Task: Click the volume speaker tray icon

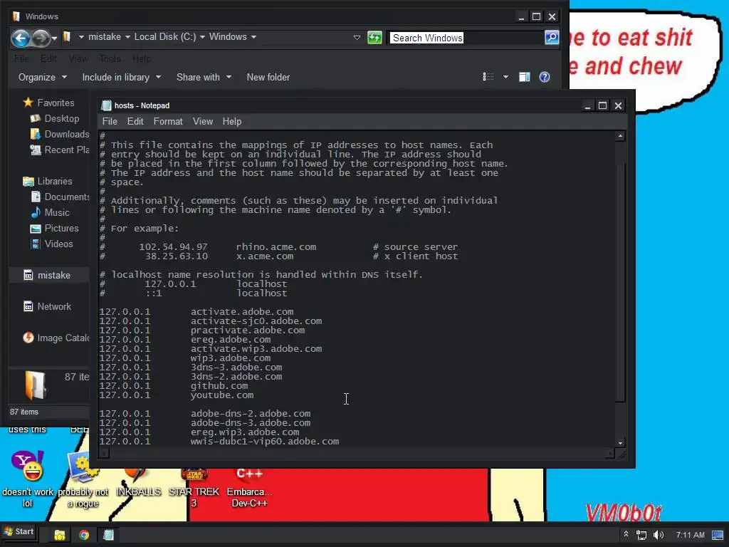Action: point(658,535)
